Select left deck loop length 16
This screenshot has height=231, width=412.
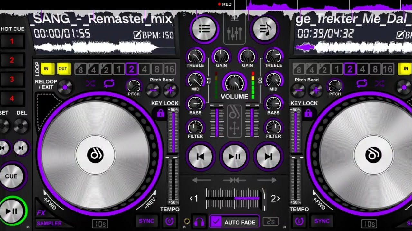point(170,69)
